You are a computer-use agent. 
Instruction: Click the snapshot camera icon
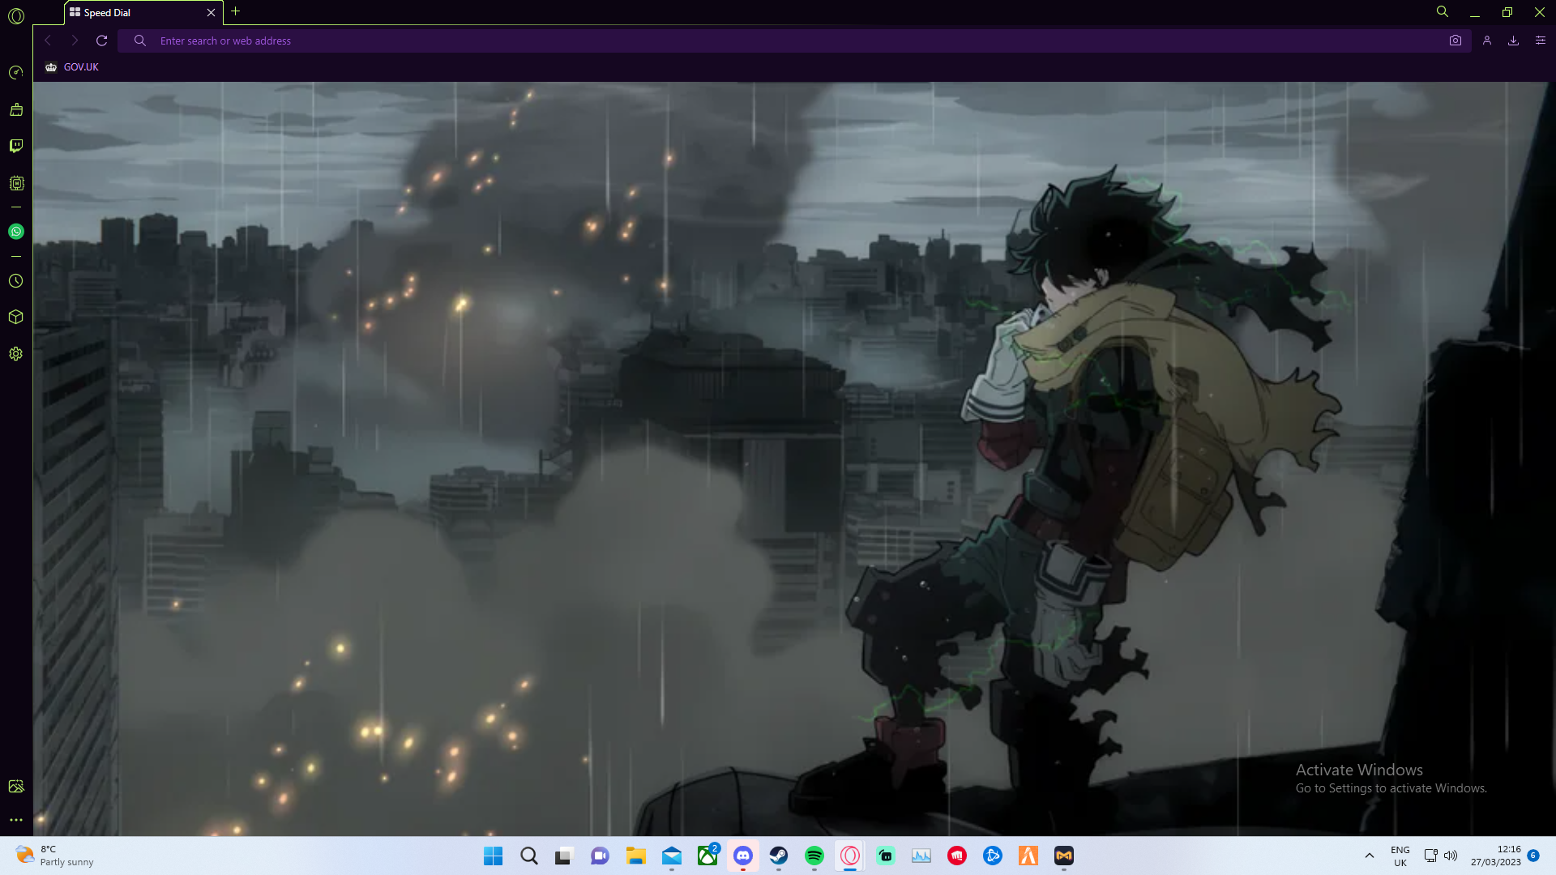(1456, 41)
